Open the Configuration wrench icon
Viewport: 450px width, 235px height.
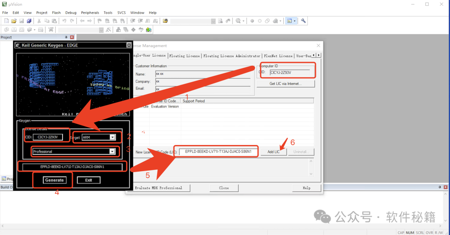(x=303, y=21)
